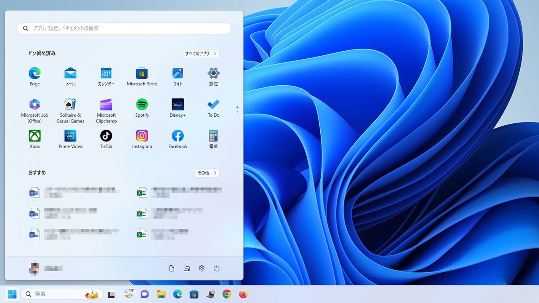Image resolution: width=539 pixels, height=303 pixels.
Task: Focus the アプリ、設定、ドキュメントの検索 field
Action: [124, 28]
